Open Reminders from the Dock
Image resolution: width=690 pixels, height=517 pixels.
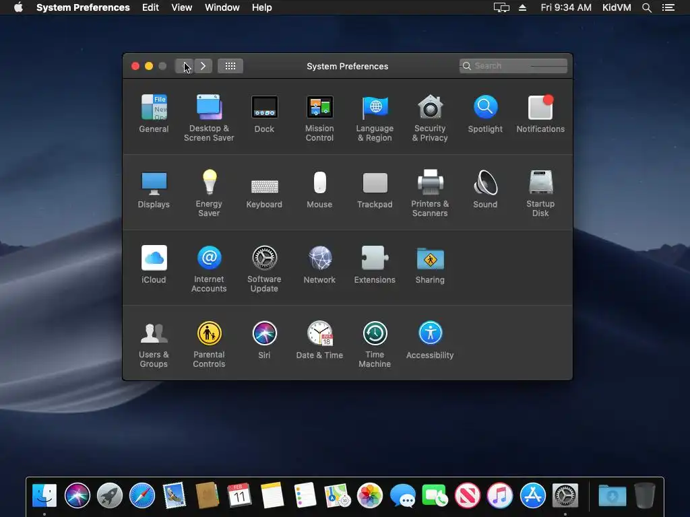(305, 495)
